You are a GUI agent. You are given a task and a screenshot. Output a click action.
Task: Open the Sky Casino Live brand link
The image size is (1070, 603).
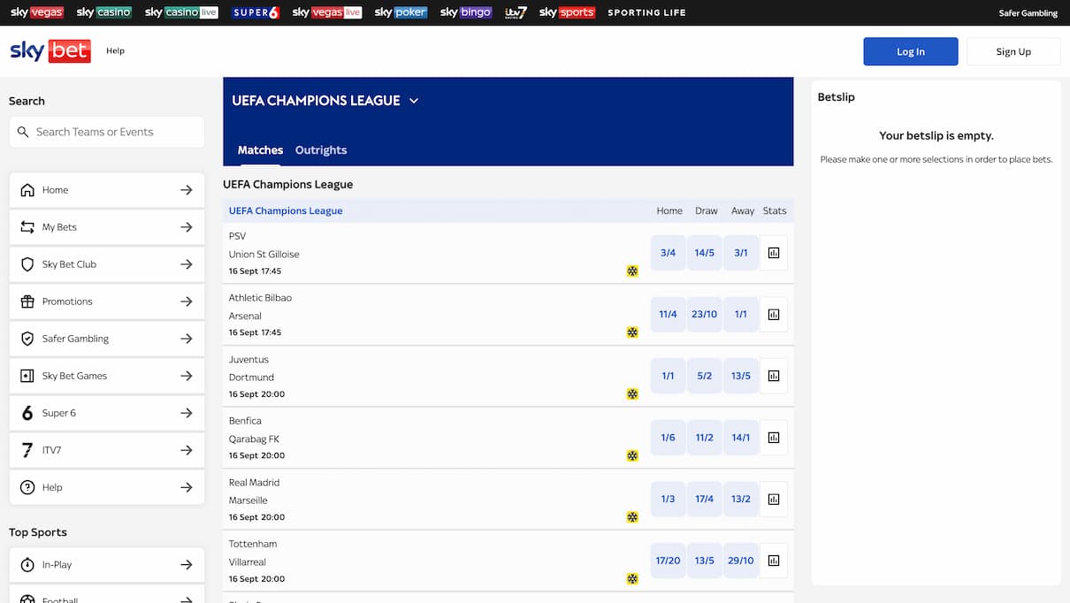click(x=181, y=12)
